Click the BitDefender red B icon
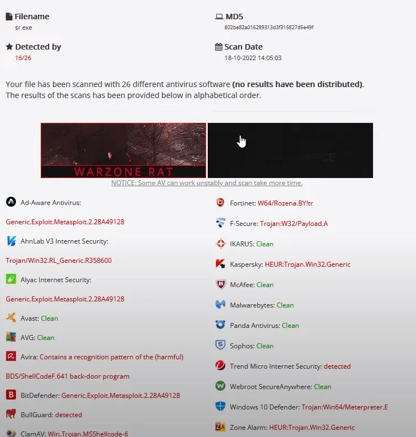416x437 pixels. coord(11,395)
